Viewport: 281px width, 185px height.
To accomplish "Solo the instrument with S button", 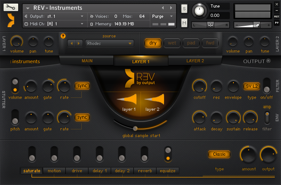I will pos(184,8).
